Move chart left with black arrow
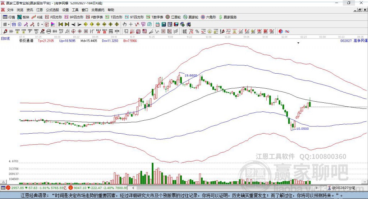Viewport: 368px width, 199px height. pos(73,24)
